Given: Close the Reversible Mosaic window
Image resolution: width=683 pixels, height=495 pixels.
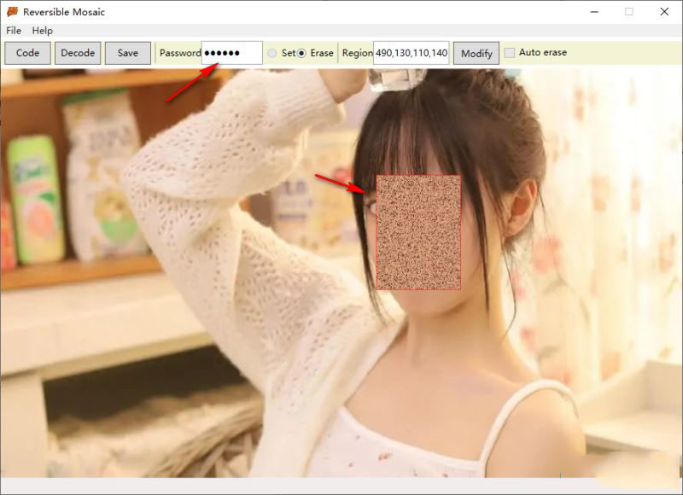Looking at the screenshot, I should [664, 12].
